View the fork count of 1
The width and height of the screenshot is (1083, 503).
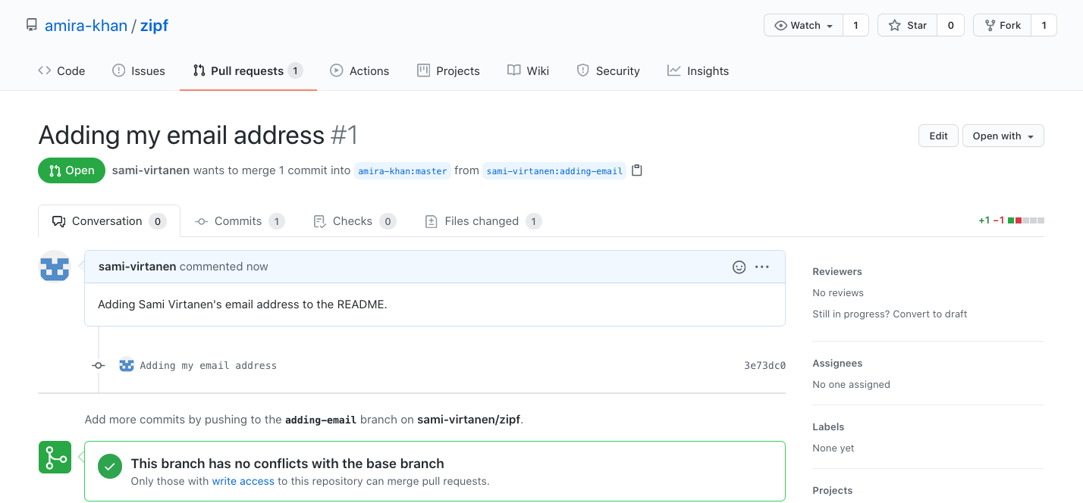(1044, 25)
